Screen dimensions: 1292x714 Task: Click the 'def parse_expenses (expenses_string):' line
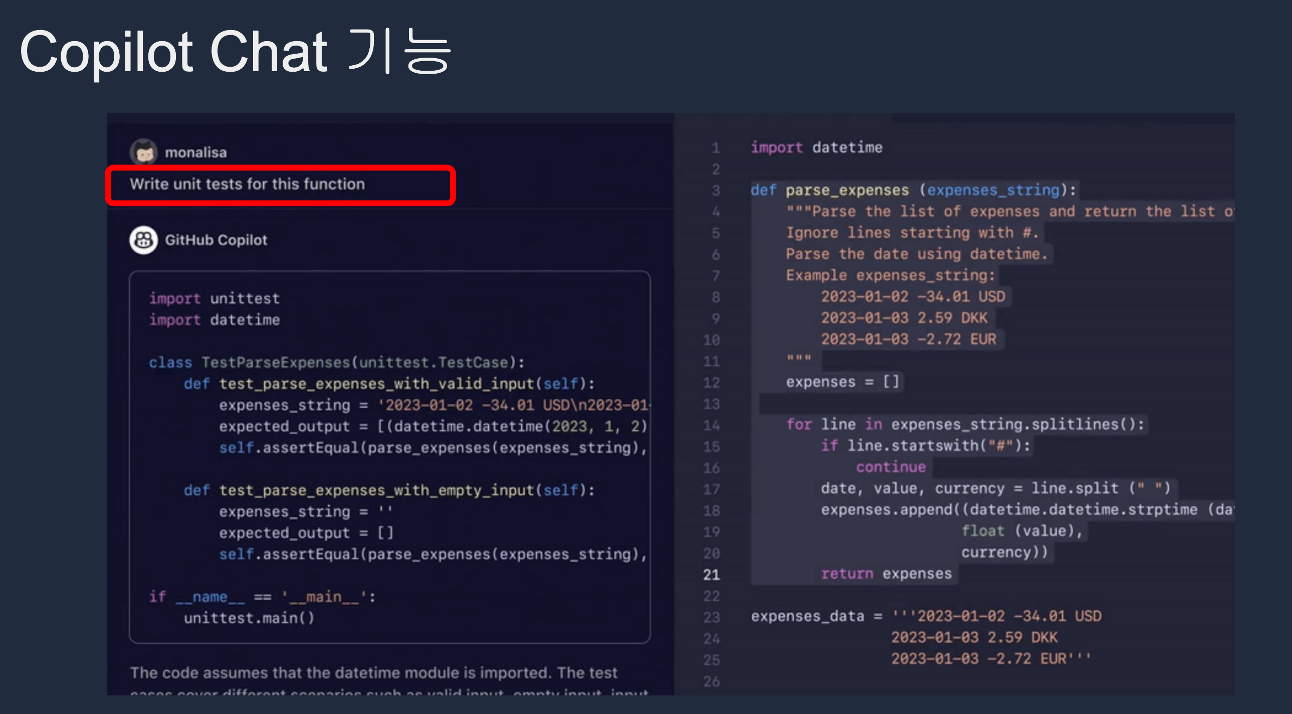pyautogui.click(x=913, y=190)
